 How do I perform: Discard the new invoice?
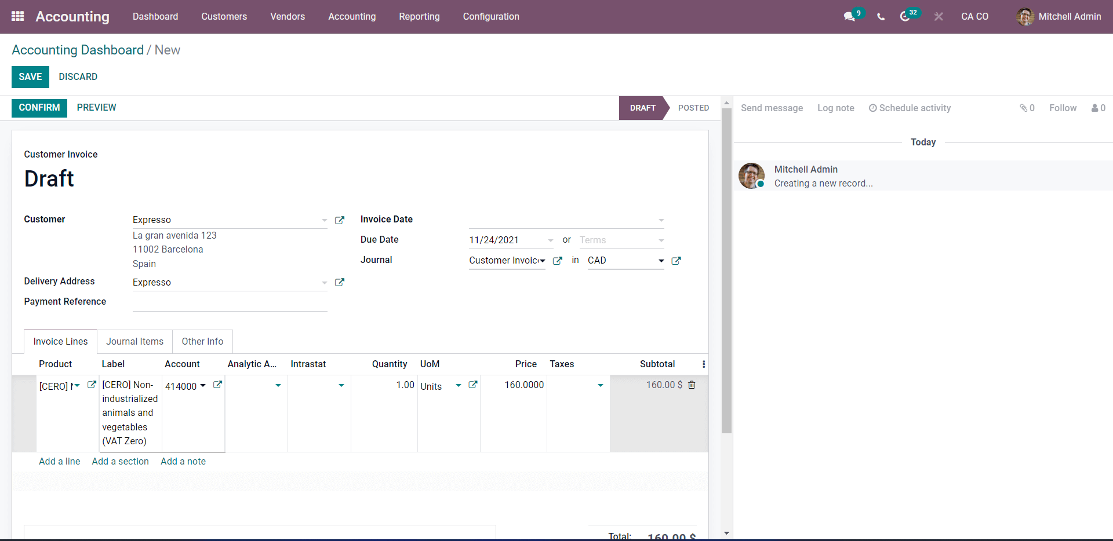(x=78, y=76)
